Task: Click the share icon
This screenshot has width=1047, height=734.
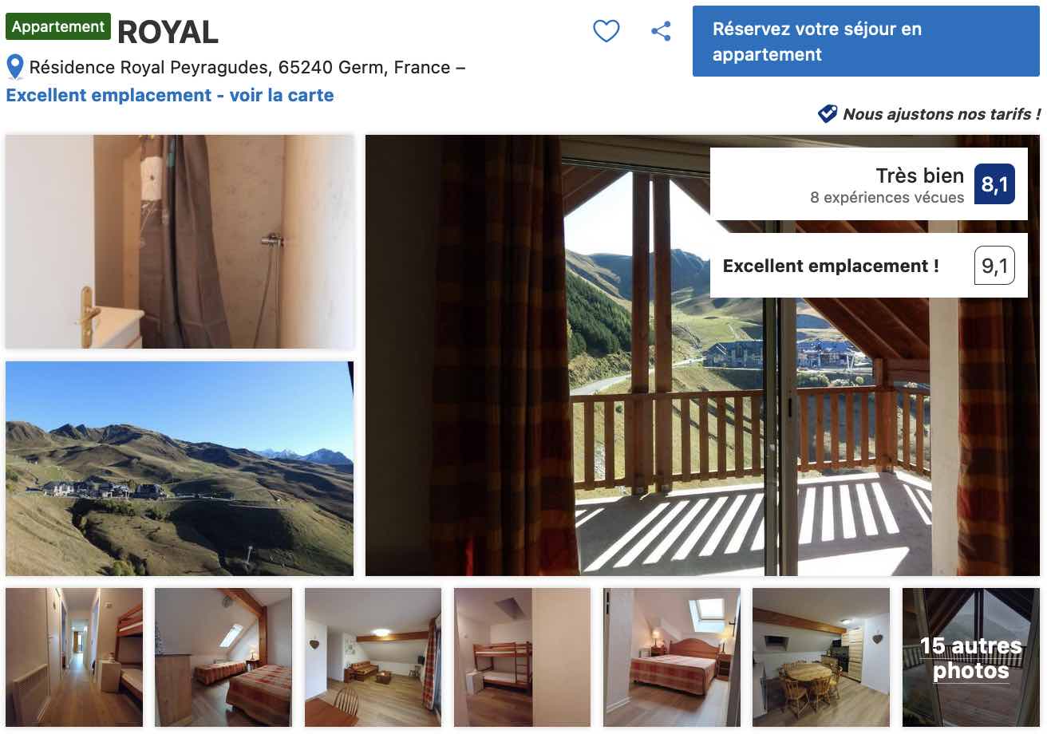Action: [x=661, y=31]
